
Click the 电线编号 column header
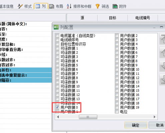pos(143,18)
